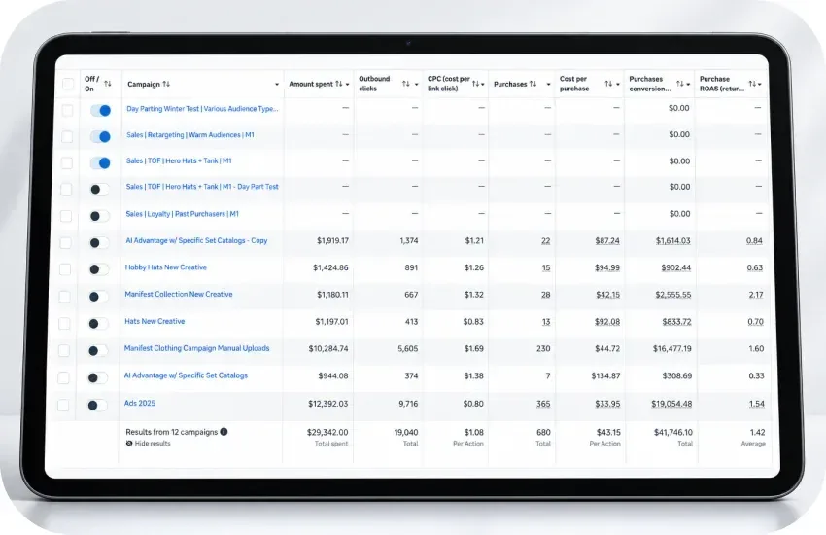Sort by Outbound clicks arrows icon
This screenshot has width=826, height=535.
point(405,84)
